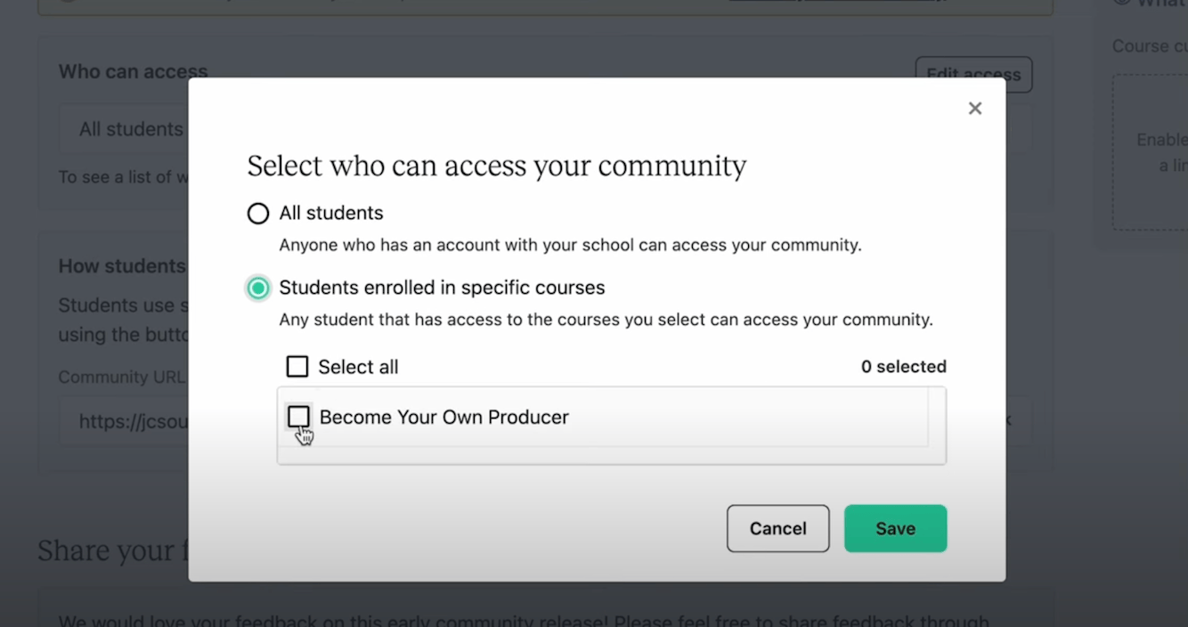The height and width of the screenshot is (627, 1188).
Task: Click the circular icon next to the "What" heading
Action: pyautogui.click(x=1121, y=3)
